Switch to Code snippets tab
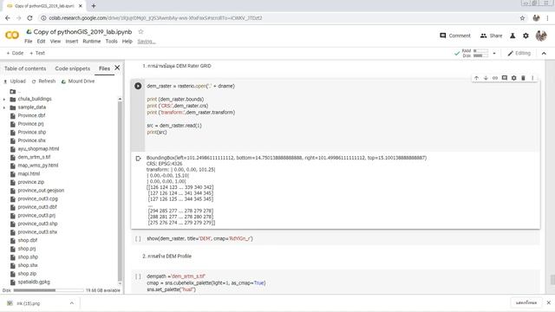 tap(73, 68)
